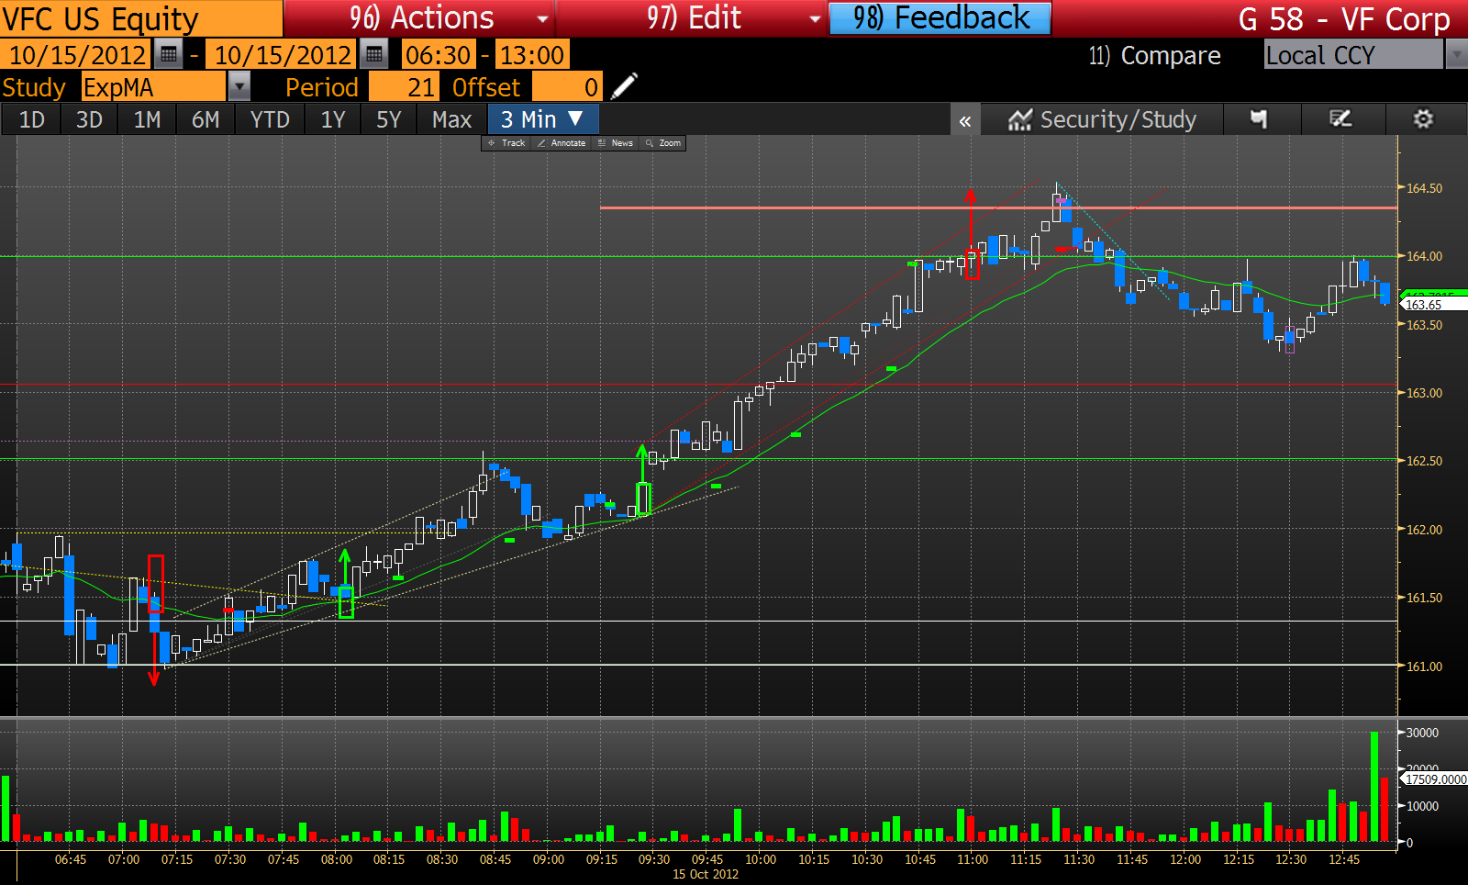The width and height of the screenshot is (1468, 885).
Task: Click the 164.50 price axis label
Action: click(x=1424, y=188)
